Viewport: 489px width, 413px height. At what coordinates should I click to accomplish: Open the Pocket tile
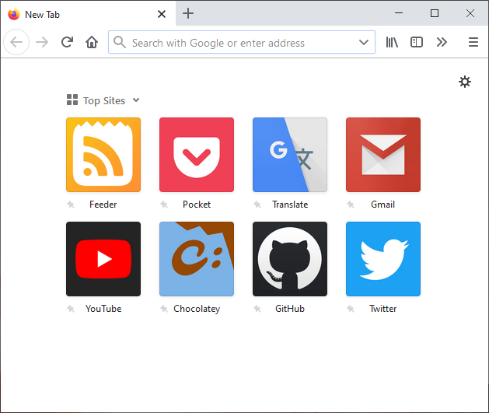coord(197,155)
